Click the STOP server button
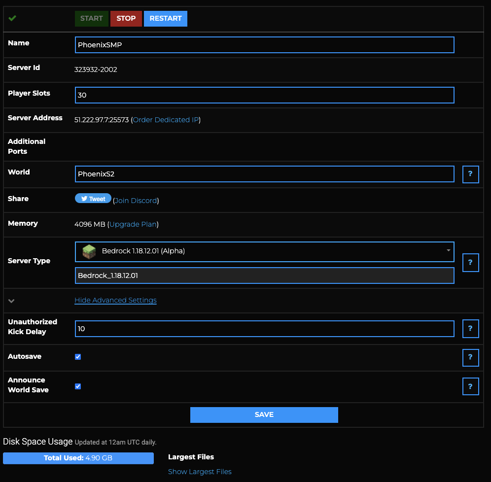Image resolution: width=491 pixels, height=482 pixels. click(126, 18)
